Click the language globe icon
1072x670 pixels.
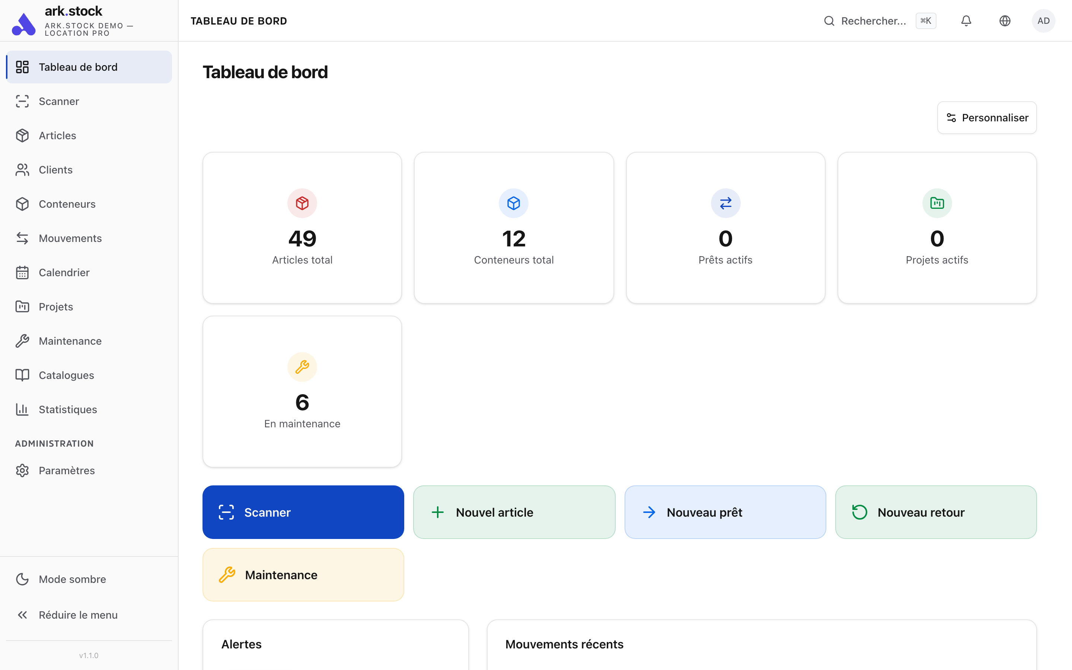(1005, 20)
